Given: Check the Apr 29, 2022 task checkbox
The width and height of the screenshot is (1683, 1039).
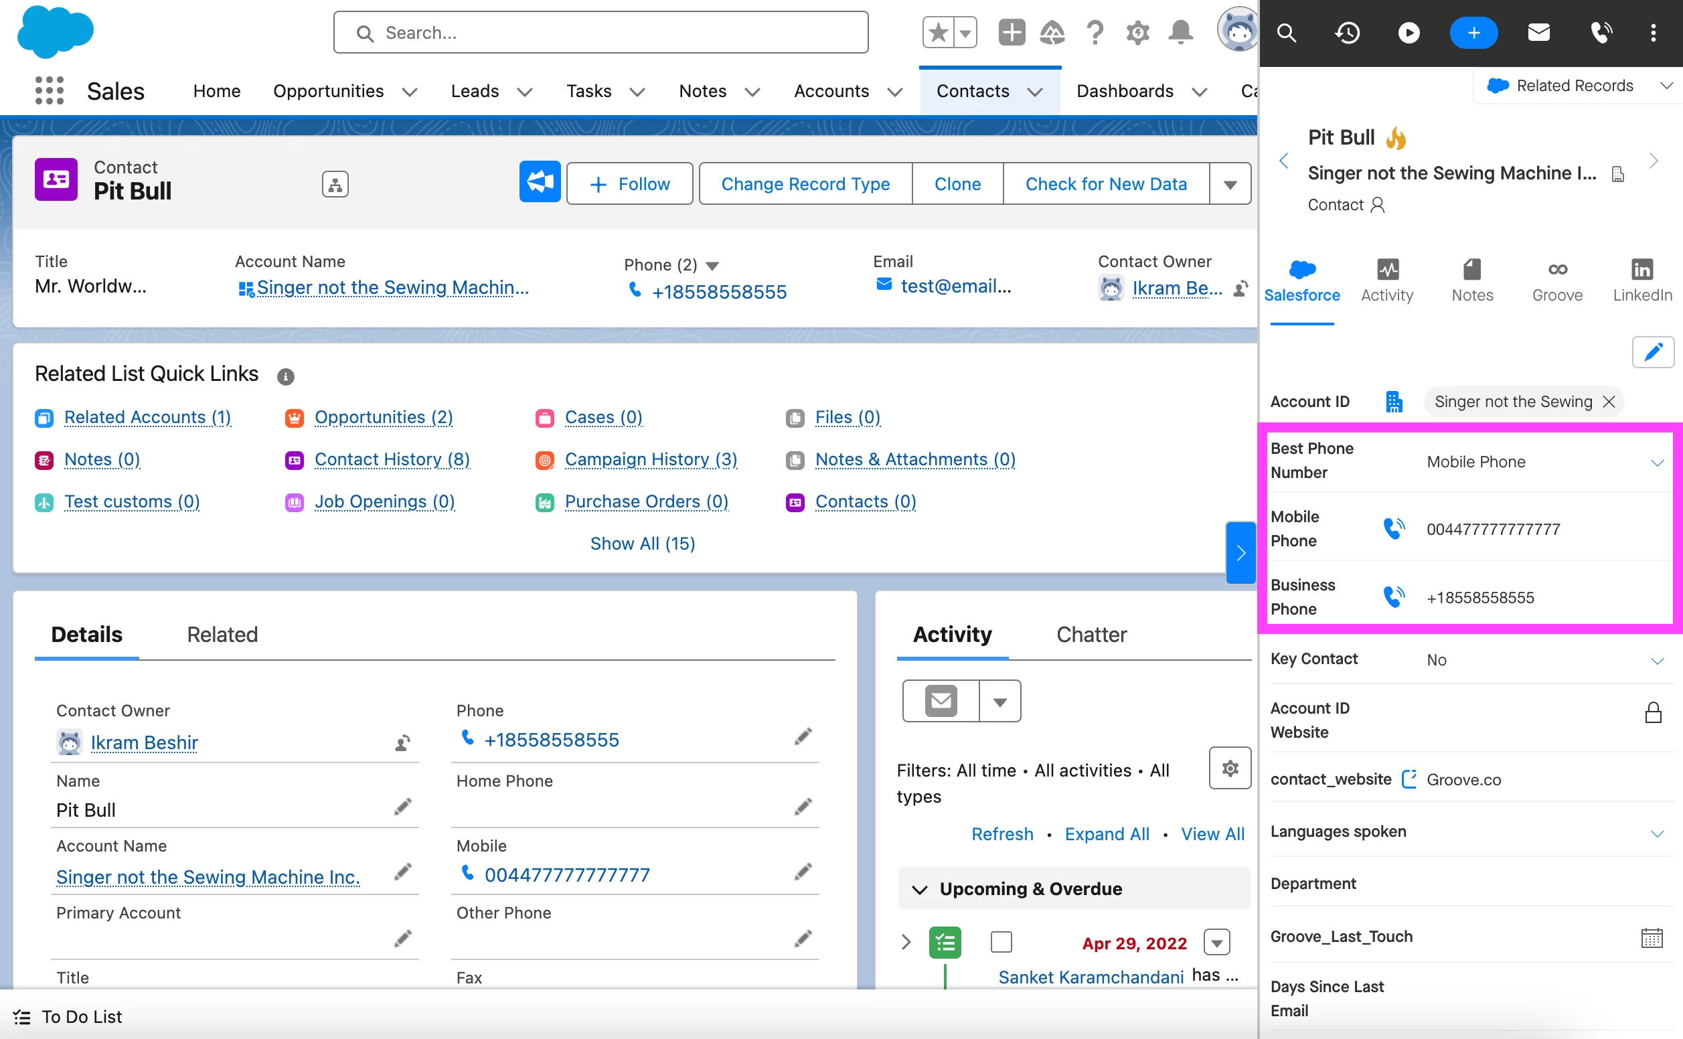Looking at the screenshot, I should [1001, 942].
